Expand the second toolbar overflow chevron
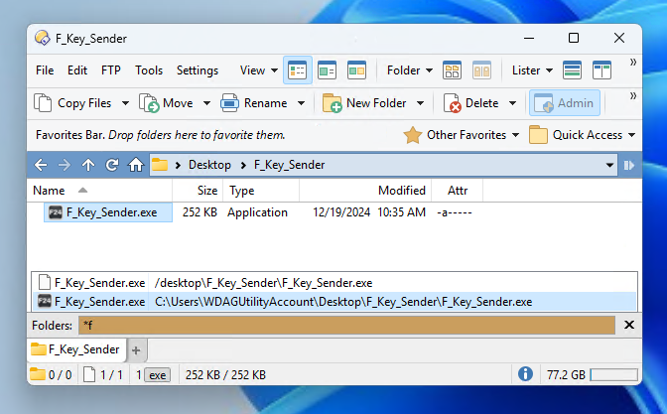The height and width of the screenshot is (414, 667). pos(633,95)
